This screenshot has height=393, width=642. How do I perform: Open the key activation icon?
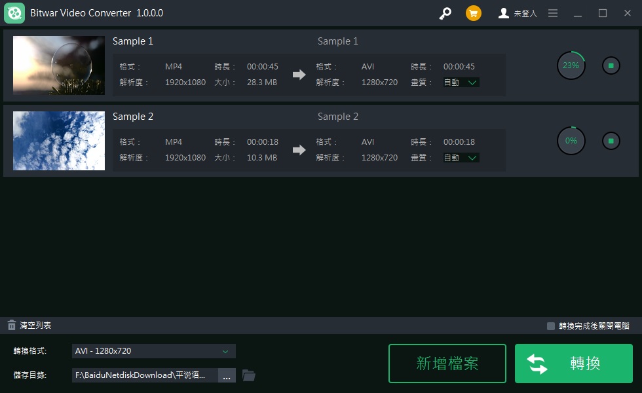tap(445, 14)
